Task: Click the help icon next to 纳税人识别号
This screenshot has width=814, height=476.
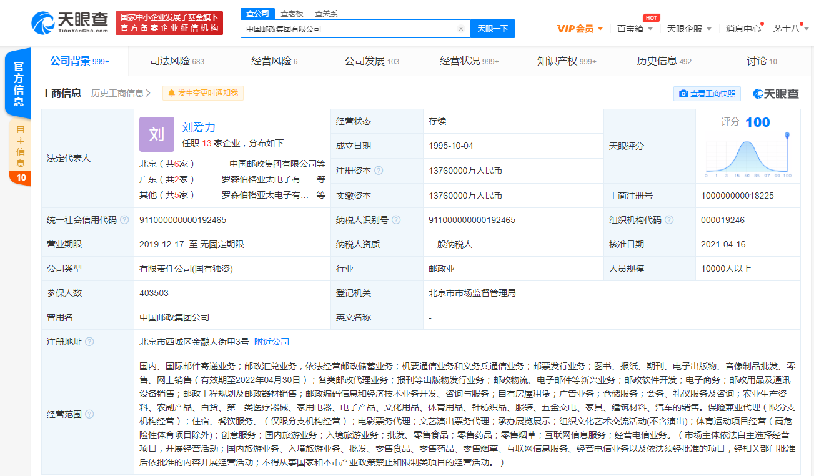Action: tap(396, 220)
